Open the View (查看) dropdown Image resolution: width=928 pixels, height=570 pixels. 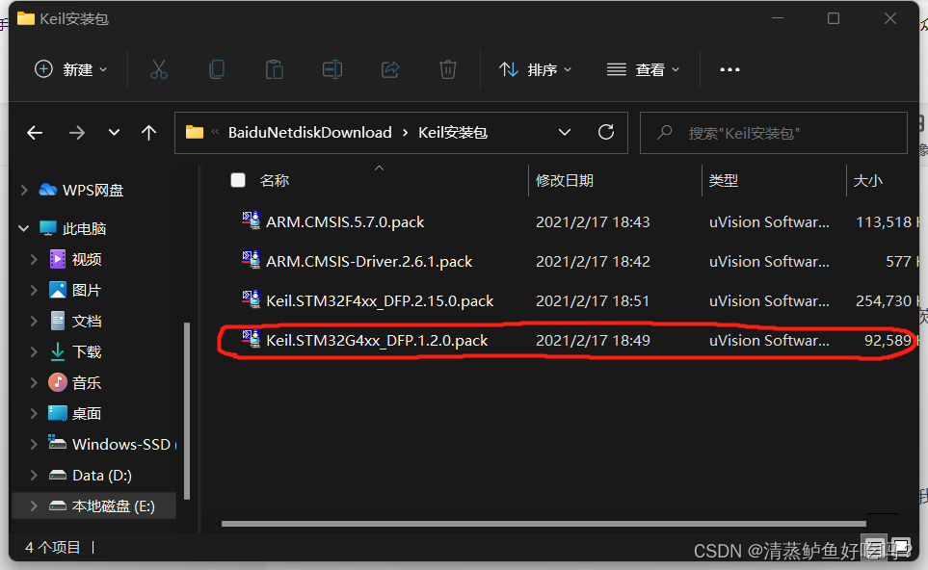coord(643,69)
